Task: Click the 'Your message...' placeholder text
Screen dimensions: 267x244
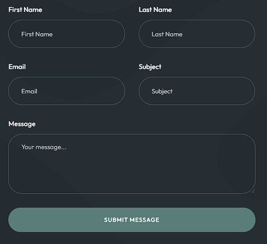Action: [x=44, y=147]
